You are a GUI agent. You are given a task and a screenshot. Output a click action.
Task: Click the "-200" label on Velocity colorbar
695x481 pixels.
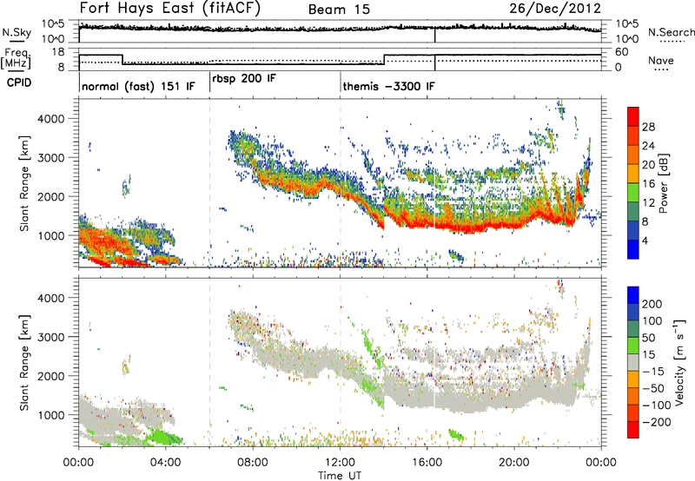(x=656, y=422)
